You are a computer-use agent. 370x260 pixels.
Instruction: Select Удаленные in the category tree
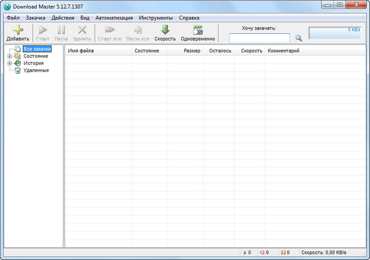pyautogui.click(x=36, y=70)
